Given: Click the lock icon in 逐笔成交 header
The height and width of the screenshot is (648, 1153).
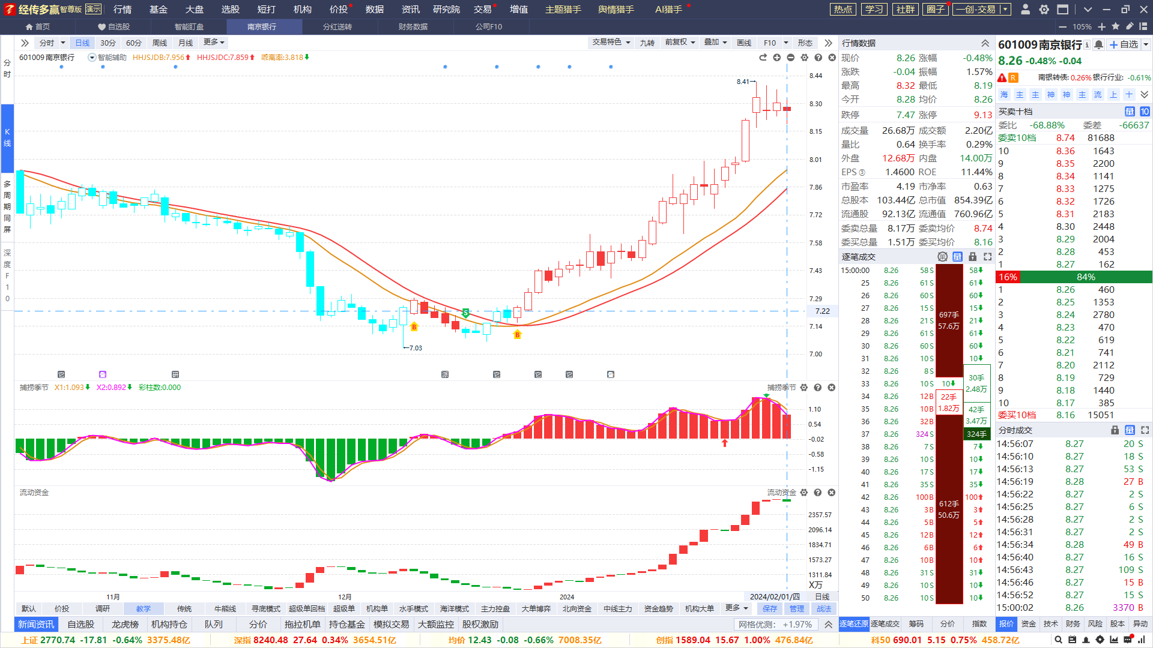Looking at the screenshot, I should click(973, 257).
